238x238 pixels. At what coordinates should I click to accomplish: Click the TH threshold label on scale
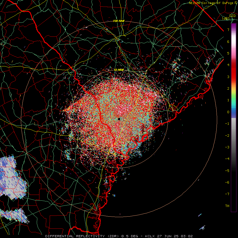[x=227, y=206]
